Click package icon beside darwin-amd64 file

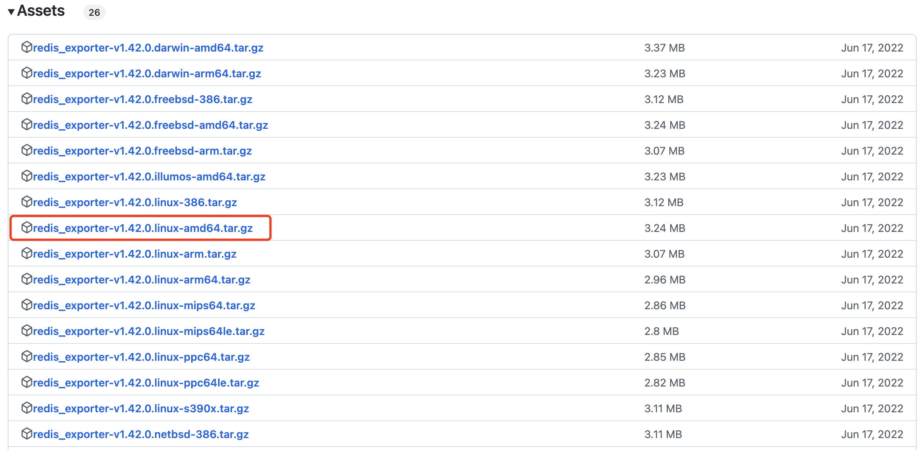coord(27,47)
